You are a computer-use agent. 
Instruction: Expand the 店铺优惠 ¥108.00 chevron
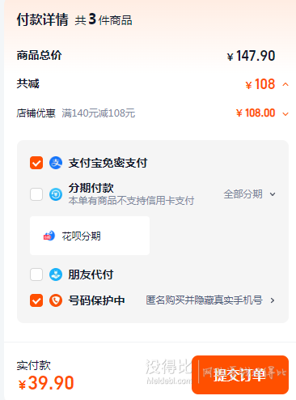(x=285, y=114)
